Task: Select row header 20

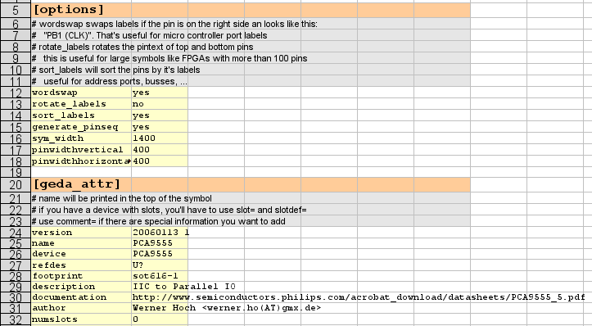Action: [15, 185]
